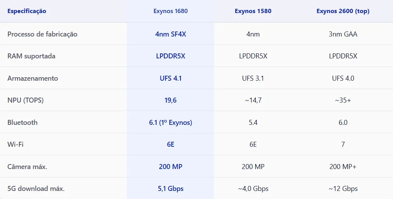Click the 3nm GAA cell
The height and width of the screenshot is (199, 393).
(x=343, y=34)
